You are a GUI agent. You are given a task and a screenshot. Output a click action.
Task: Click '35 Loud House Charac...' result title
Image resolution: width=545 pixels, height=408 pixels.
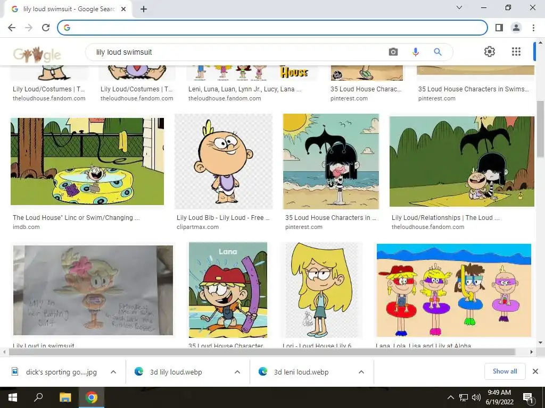[366, 89]
